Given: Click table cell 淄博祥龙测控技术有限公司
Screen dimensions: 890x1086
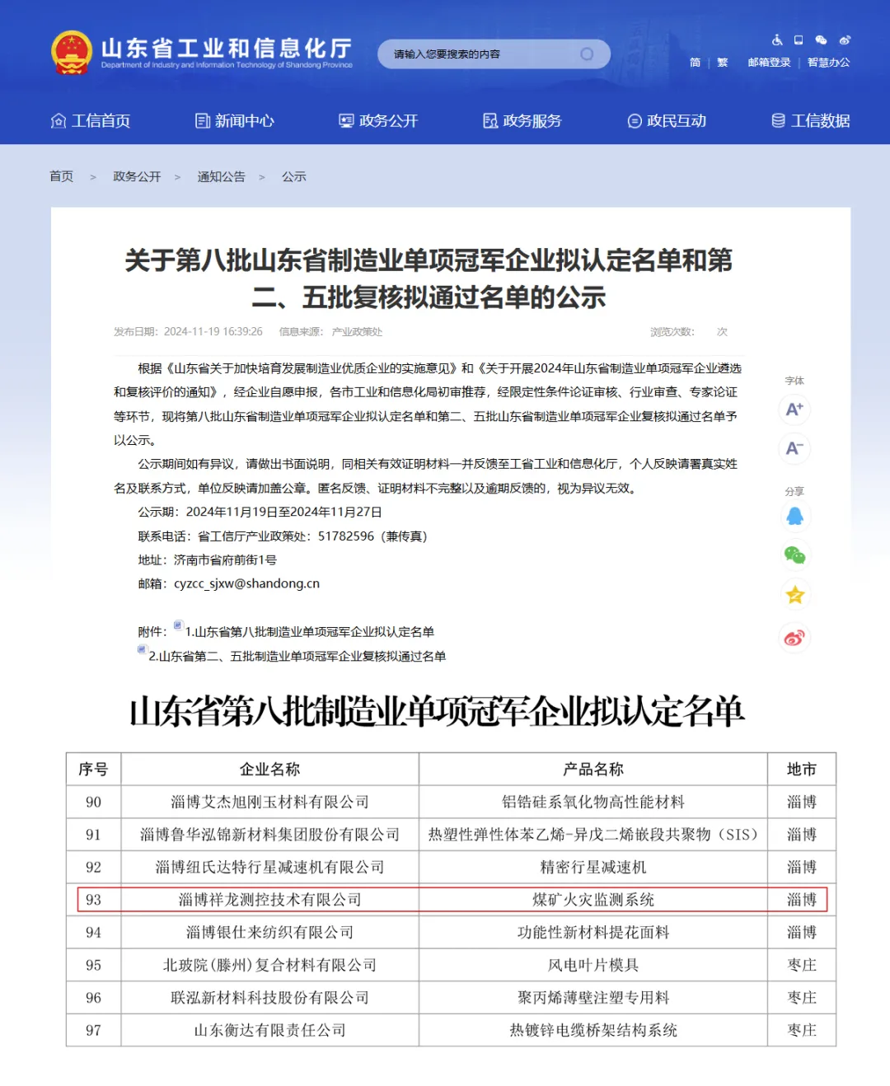Looking at the screenshot, I should pos(269,900).
